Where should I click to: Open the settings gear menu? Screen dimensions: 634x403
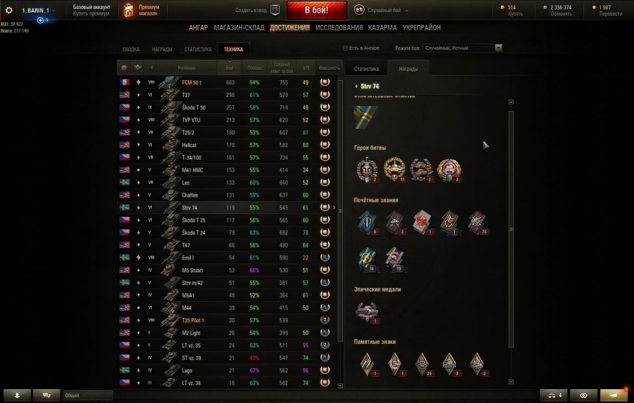pos(8,10)
